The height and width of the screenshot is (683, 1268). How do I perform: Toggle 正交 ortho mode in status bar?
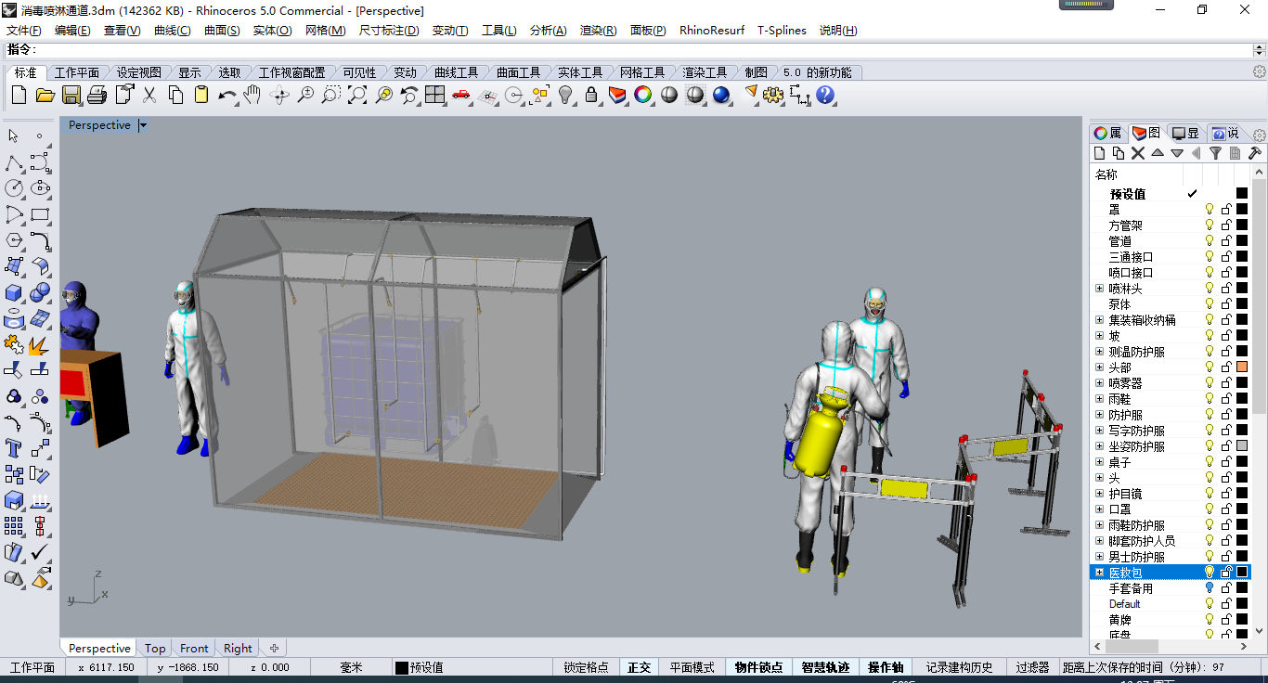coord(640,667)
